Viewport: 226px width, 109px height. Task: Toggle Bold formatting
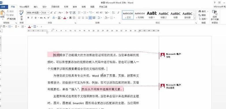(28, 18)
